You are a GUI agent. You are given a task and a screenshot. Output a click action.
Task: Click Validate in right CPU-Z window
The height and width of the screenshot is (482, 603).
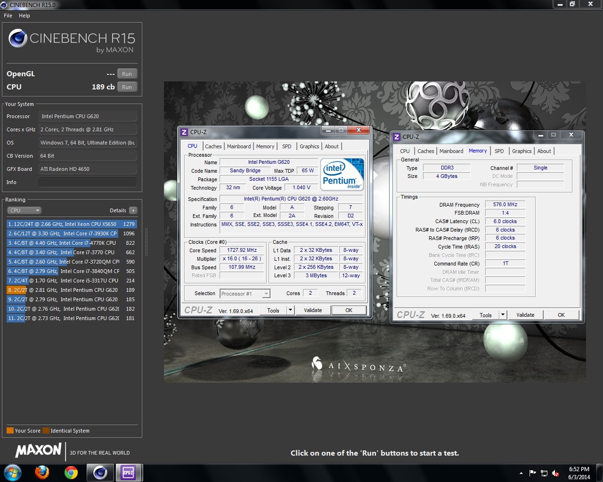525,315
